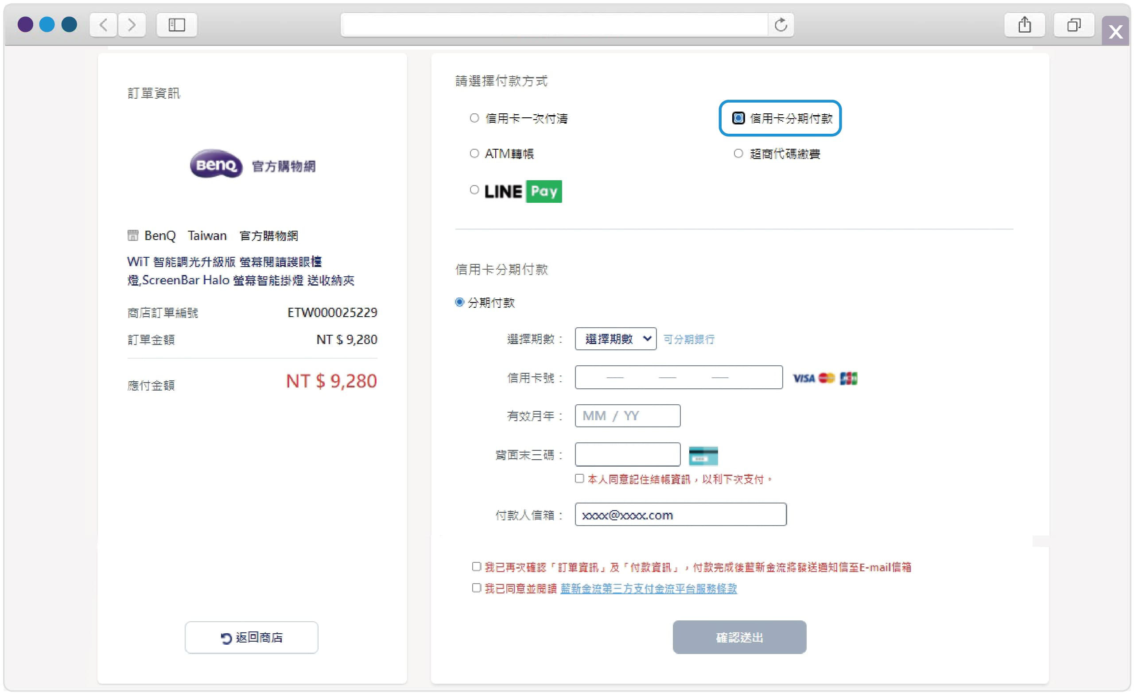Click the red NT $ 9,280 payable amount
This screenshot has height=693, width=1134.
point(331,381)
